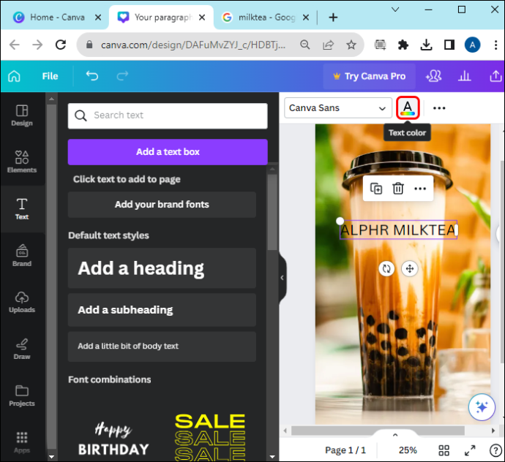Expand the Canva Sans font dropdown
Viewport: 505px width, 462px height.
pos(338,108)
